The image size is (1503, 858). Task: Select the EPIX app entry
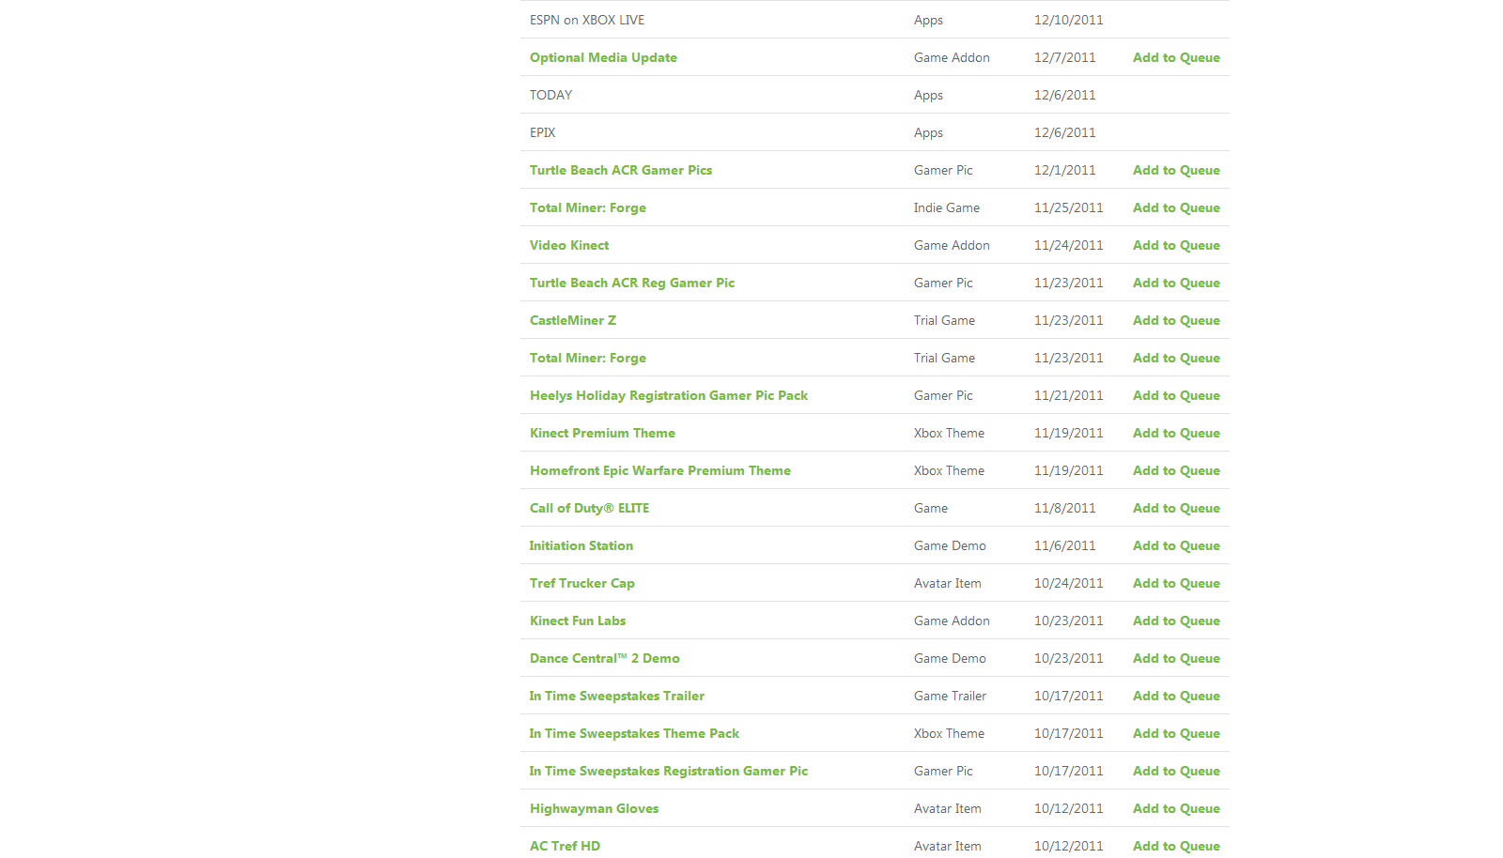(x=543, y=132)
